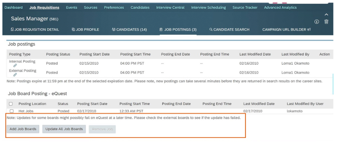Open the Candidate Search tab
Screen dimensions: 347x147
coord(229,29)
